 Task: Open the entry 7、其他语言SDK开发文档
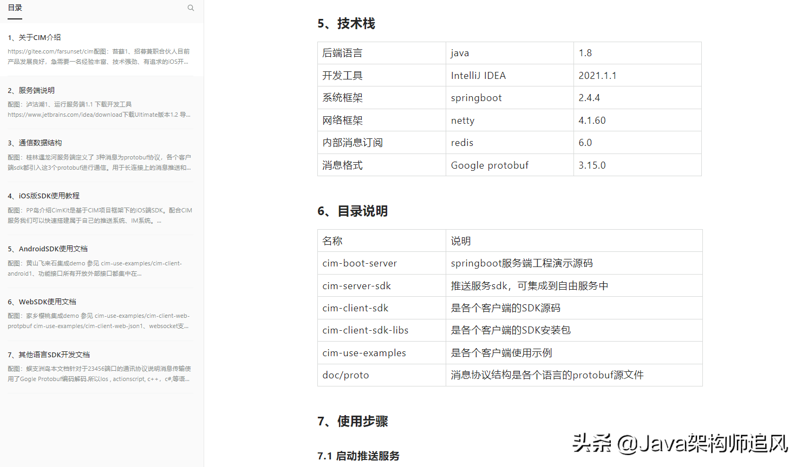49,355
